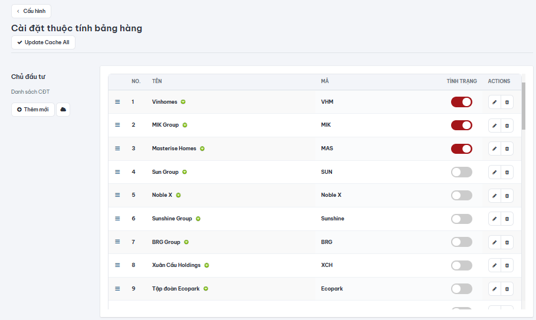
Task: Delete the Xuân Cầu Holdings entry
Action: [x=507, y=265]
